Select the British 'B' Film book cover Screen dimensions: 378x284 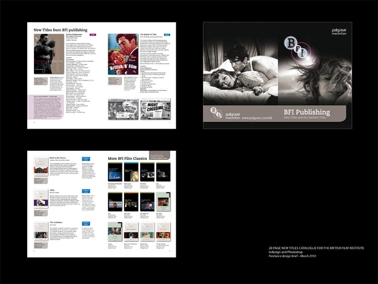coord(123,54)
